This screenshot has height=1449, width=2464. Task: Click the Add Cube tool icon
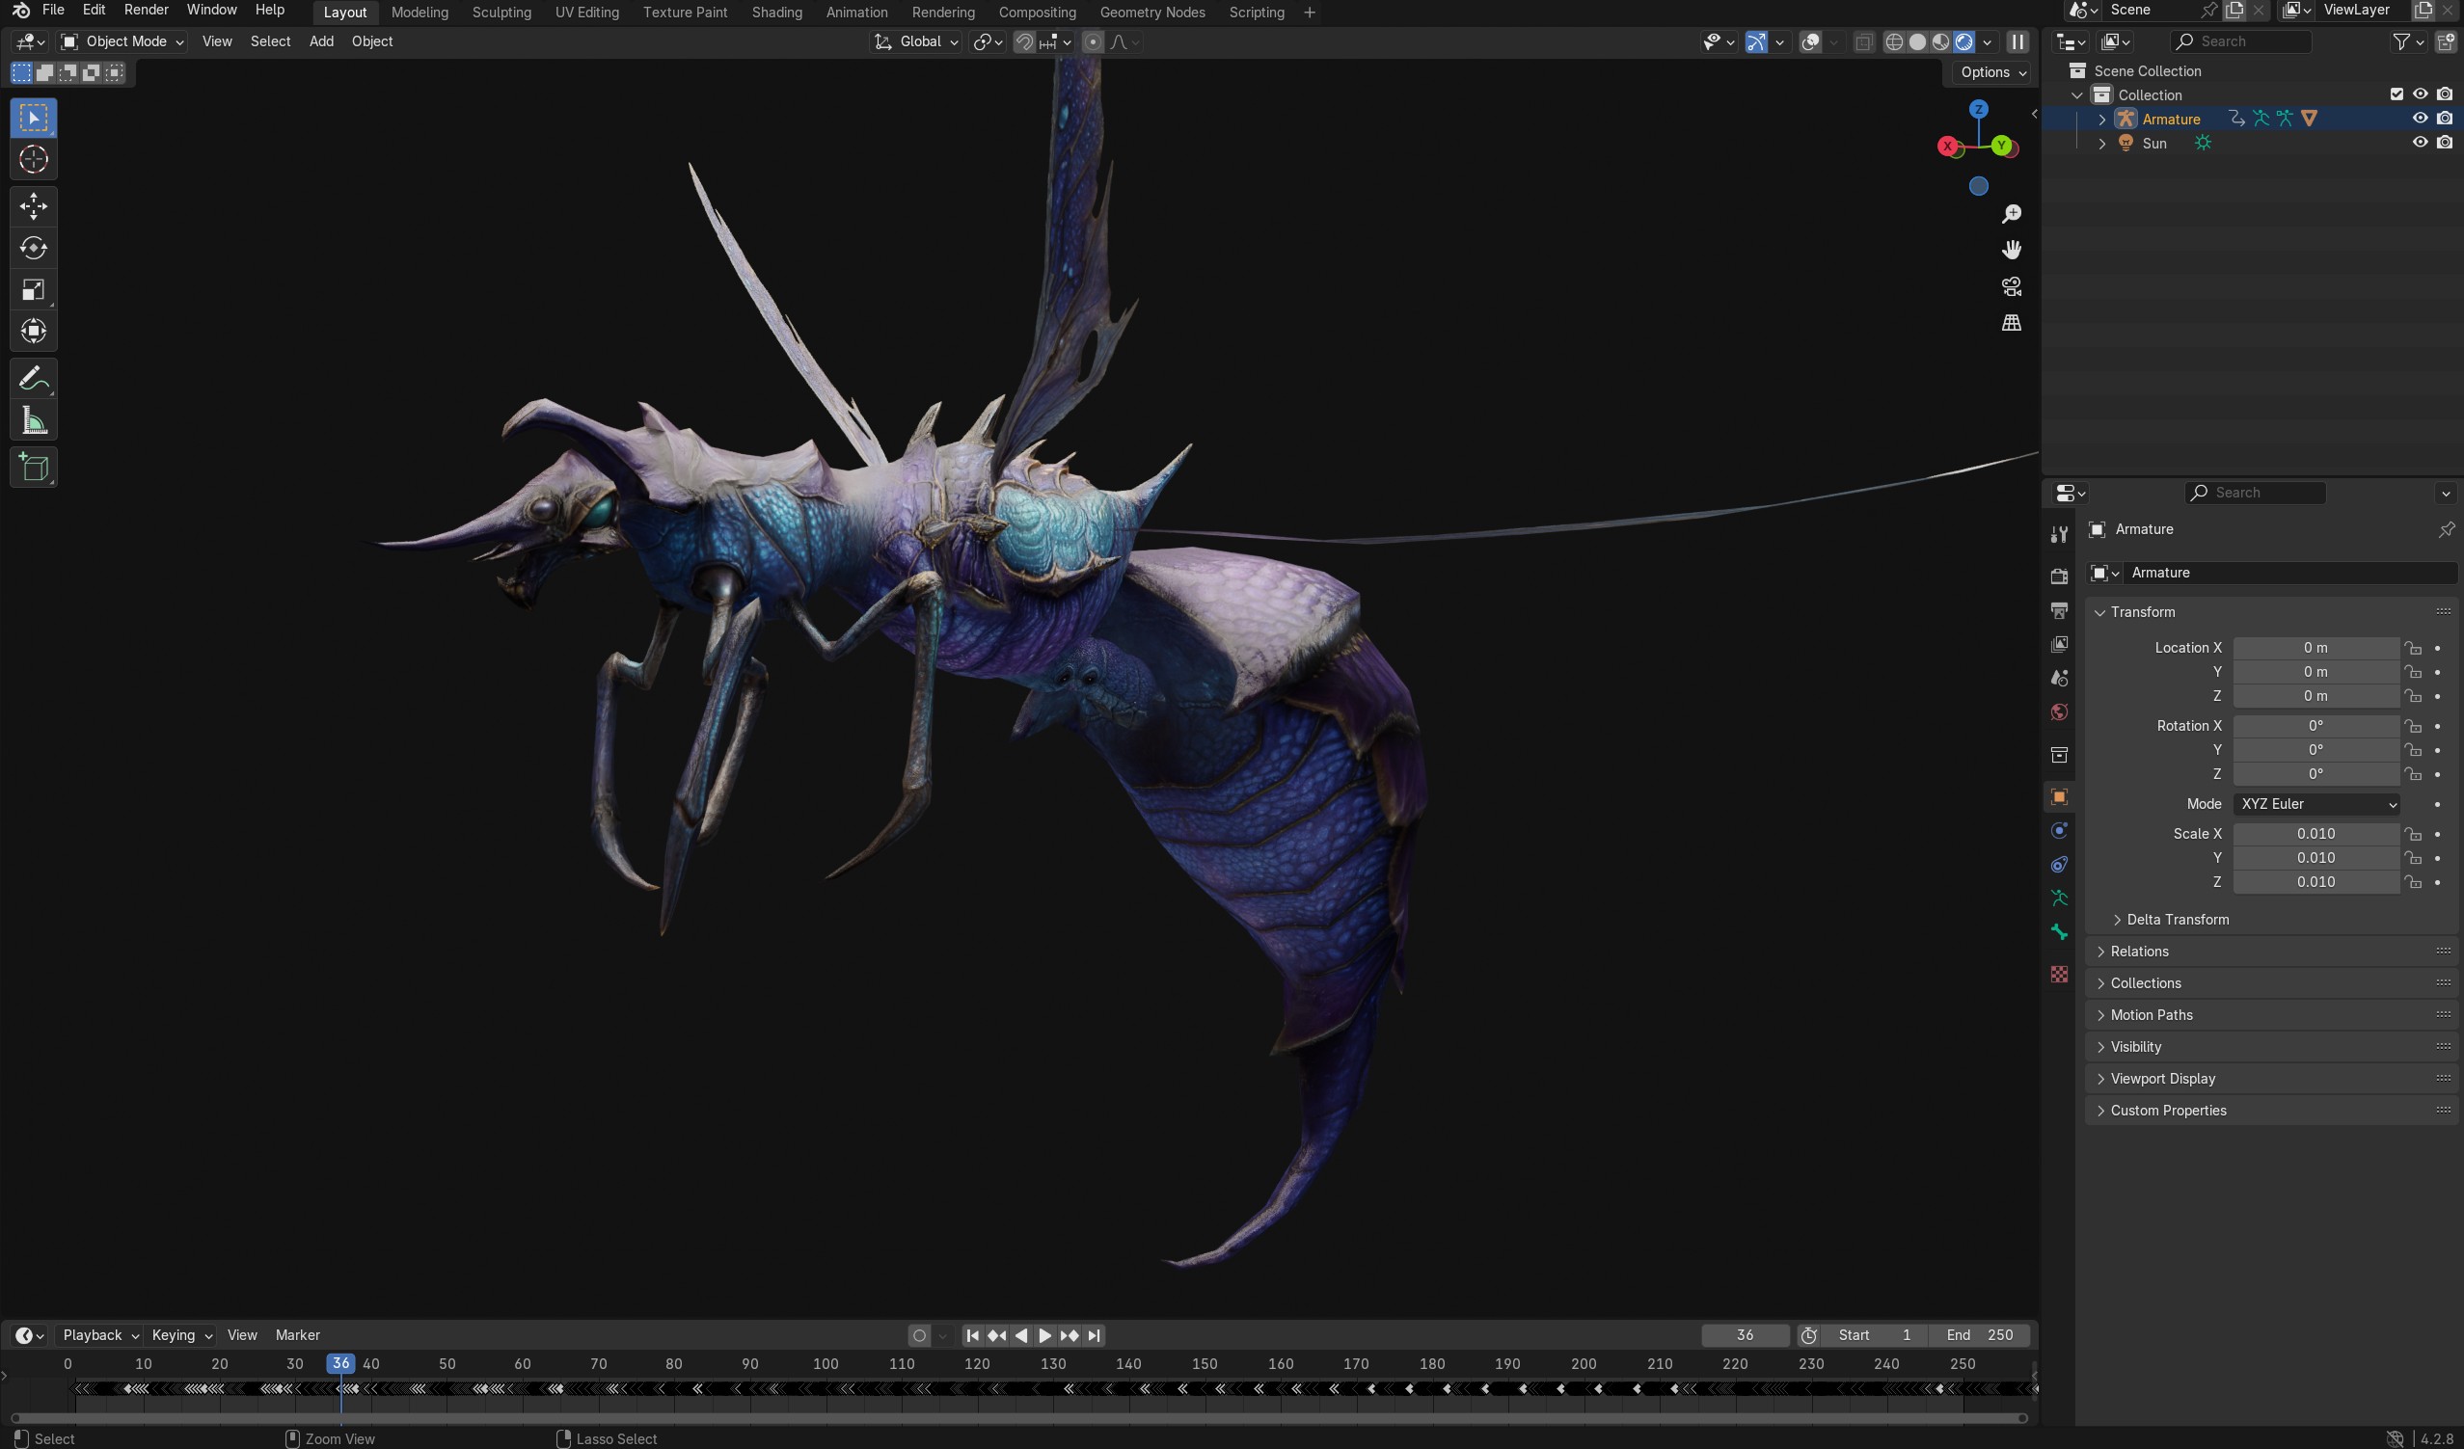[x=33, y=468]
